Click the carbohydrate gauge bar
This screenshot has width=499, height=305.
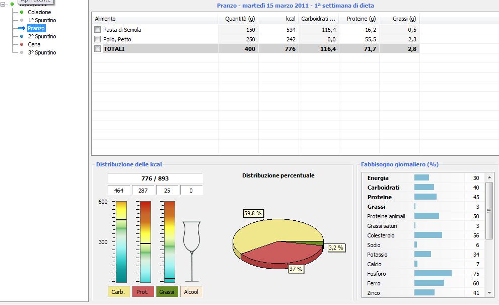[121, 242]
